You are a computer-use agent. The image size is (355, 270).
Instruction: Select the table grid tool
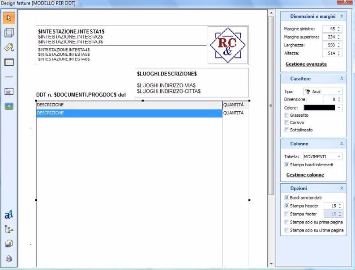[9, 62]
